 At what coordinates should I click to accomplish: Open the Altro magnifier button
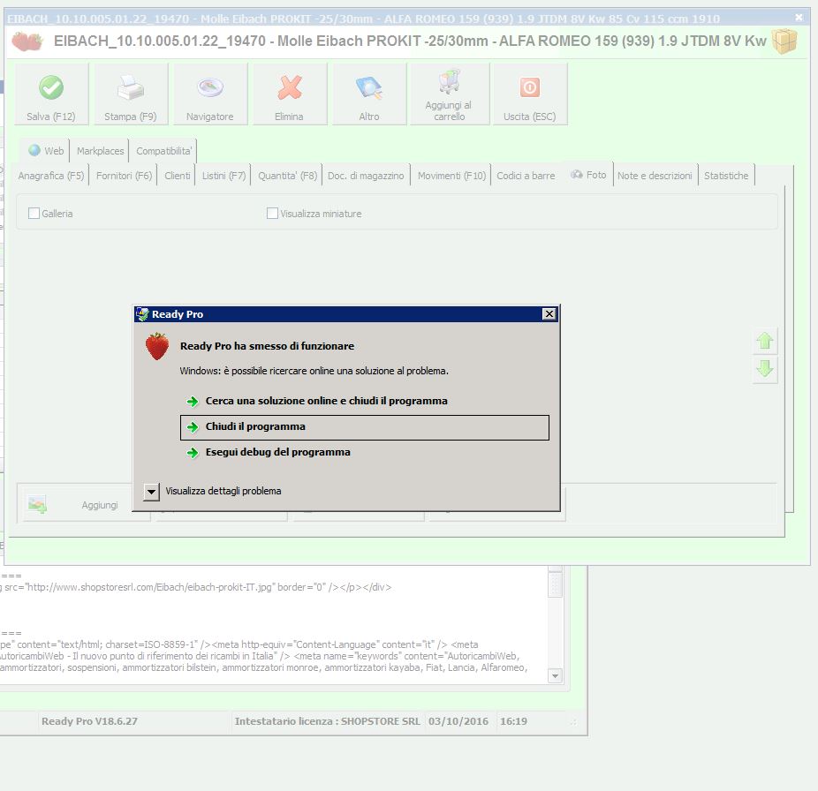[369, 94]
